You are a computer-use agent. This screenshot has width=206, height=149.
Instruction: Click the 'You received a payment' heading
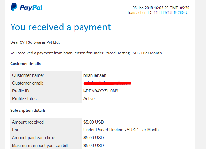click(x=61, y=27)
